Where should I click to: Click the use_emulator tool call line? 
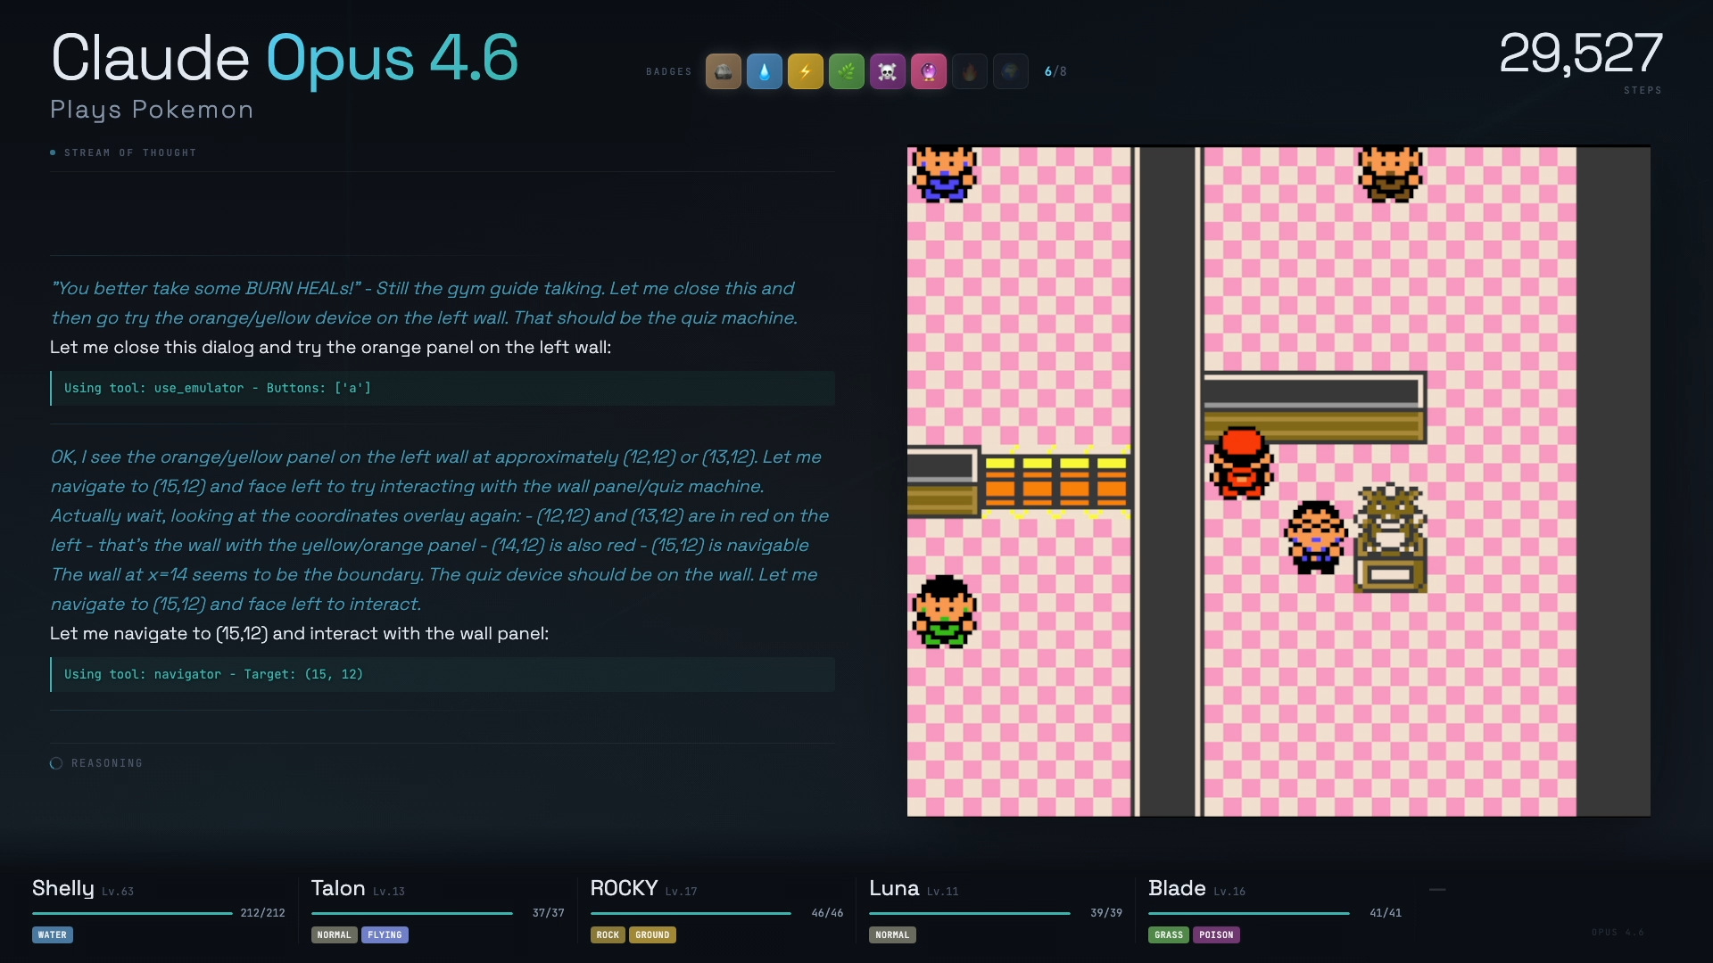pyautogui.click(x=218, y=388)
